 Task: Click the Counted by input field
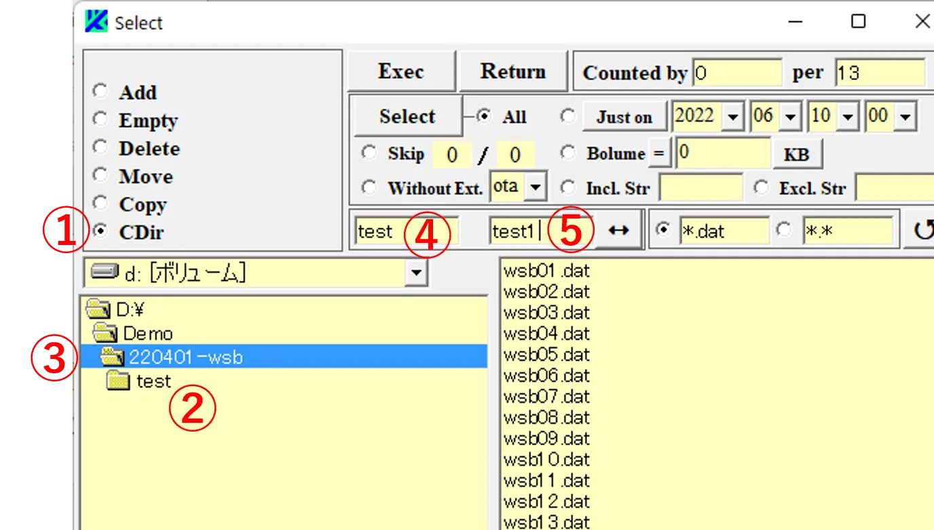738,73
